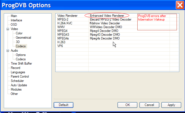Open the 3D video settings
Image resolution: width=185 pixels, height=113 pixels.
tap(18, 42)
